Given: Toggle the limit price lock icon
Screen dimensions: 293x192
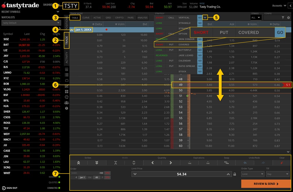Looking at the screenshot, I should [234, 174].
